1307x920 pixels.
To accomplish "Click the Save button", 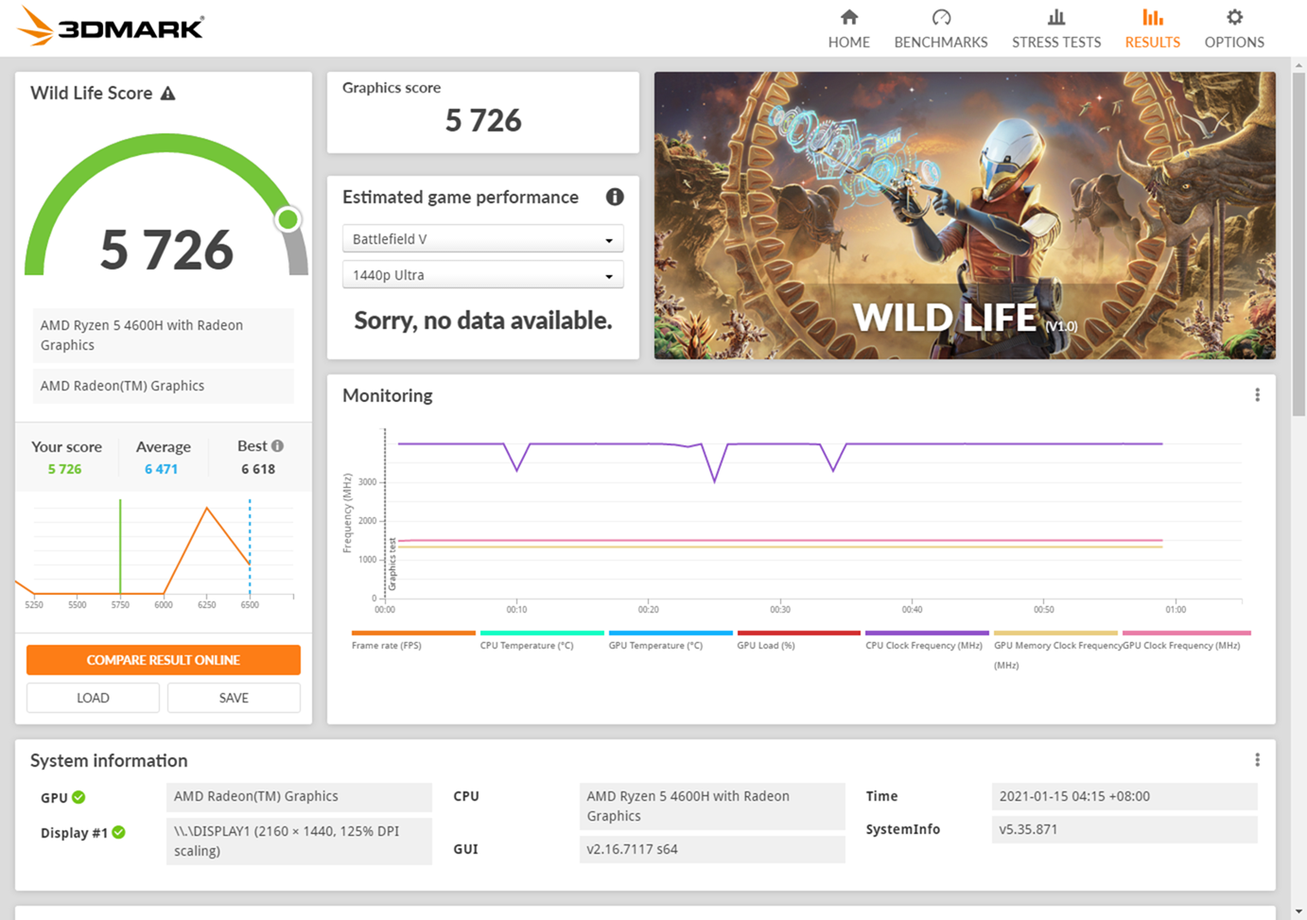I will pyautogui.click(x=234, y=698).
